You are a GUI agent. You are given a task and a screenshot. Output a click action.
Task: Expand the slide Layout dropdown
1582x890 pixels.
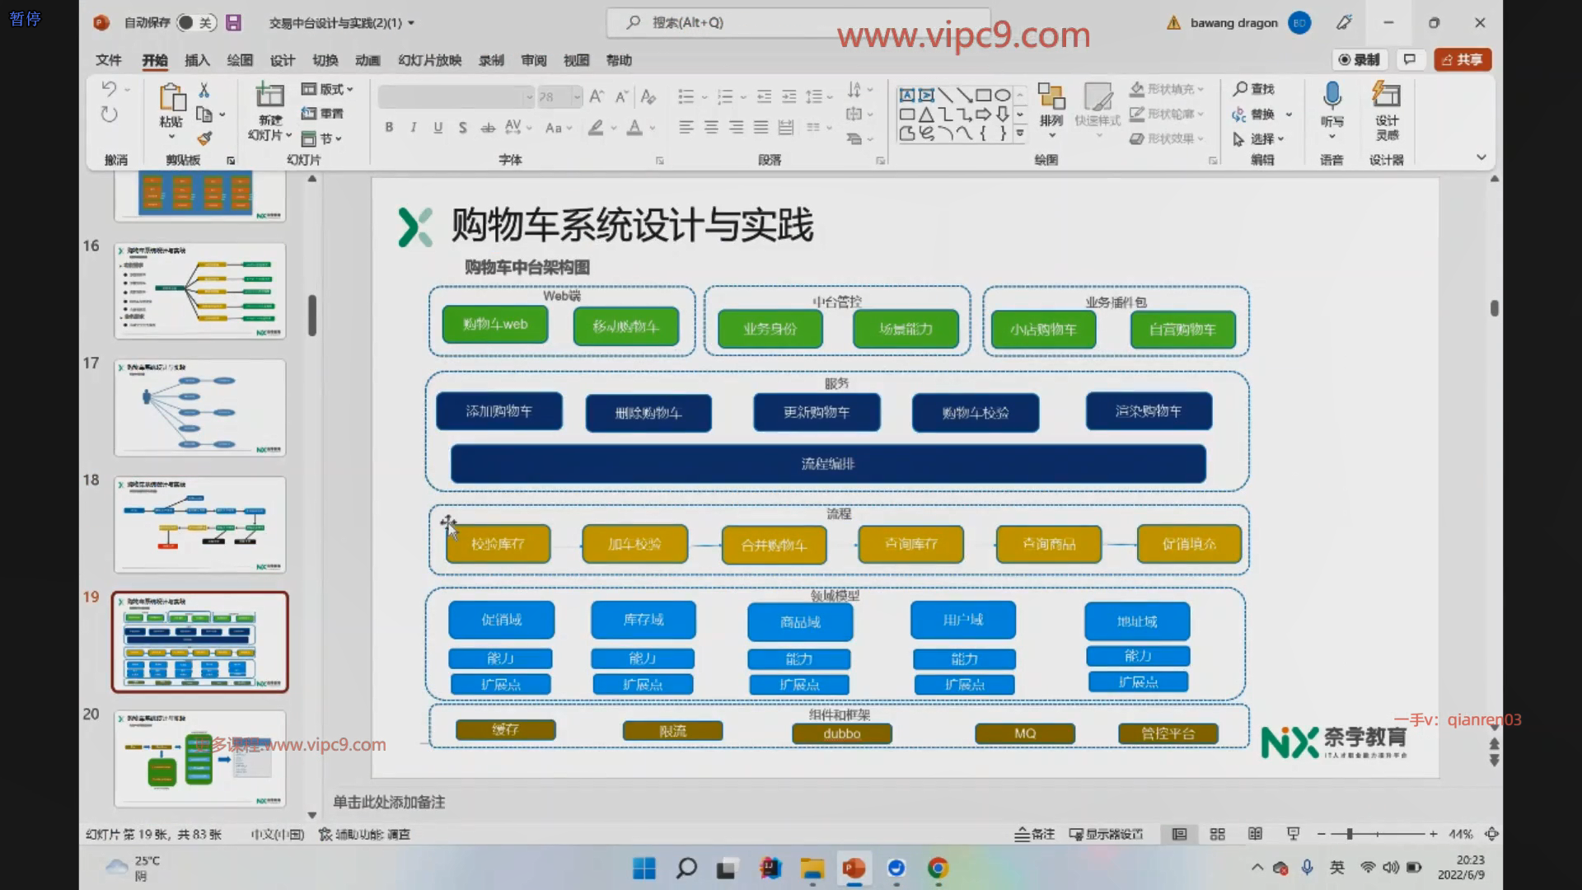(x=328, y=89)
